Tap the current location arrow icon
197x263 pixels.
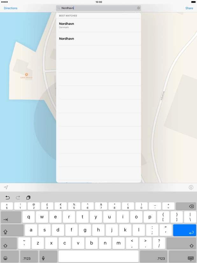(x=6, y=187)
